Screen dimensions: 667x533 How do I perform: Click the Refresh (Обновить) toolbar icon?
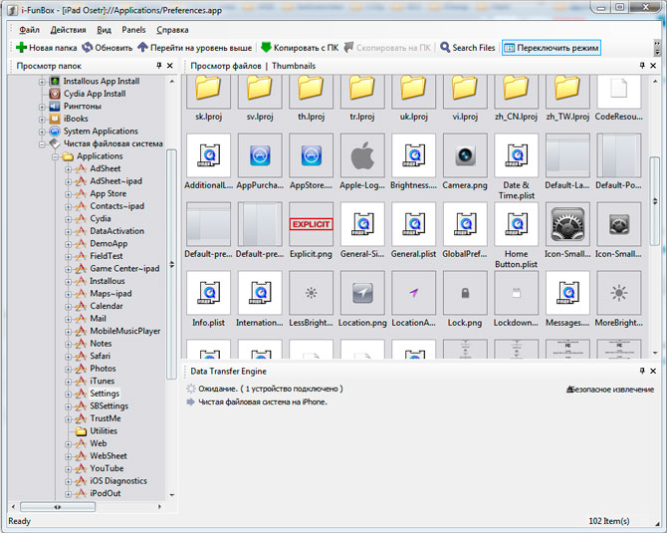tap(88, 48)
